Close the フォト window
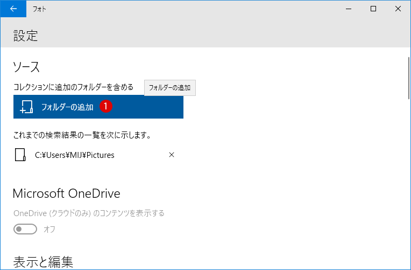411x270 pixels. 398,9
